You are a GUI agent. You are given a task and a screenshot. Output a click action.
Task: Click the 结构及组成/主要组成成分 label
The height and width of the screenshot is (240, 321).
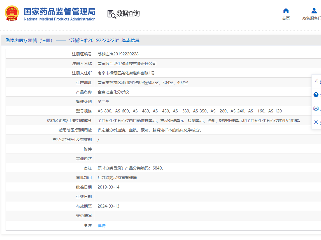click(x=69, y=121)
